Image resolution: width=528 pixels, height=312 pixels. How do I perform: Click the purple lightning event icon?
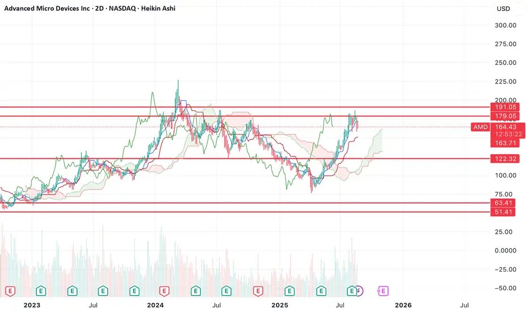360,291
